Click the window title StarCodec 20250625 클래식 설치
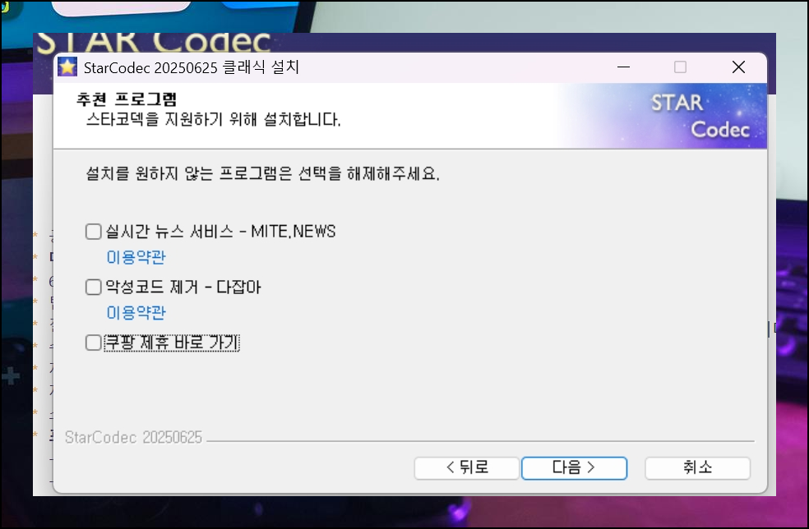809x529 pixels. click(x=192, y=67)
